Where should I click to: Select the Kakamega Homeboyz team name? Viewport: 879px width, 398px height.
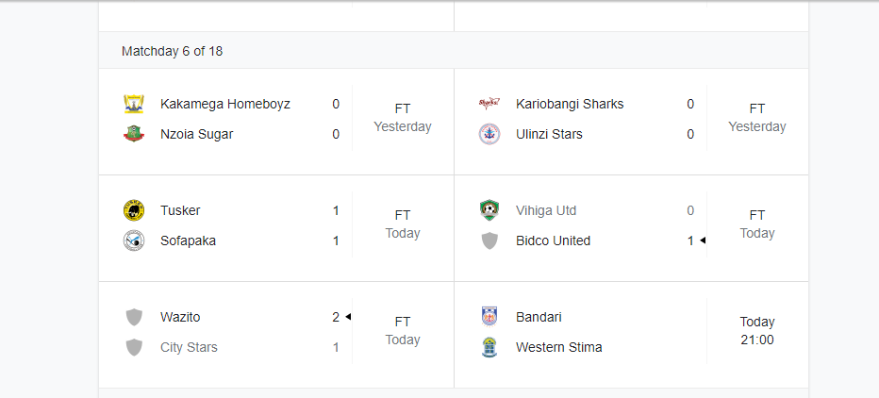click(225, 105)
